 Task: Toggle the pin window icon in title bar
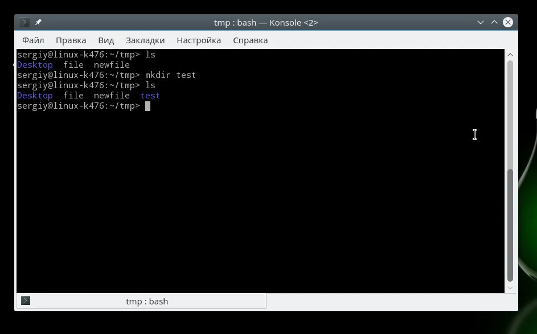(38, 22)
